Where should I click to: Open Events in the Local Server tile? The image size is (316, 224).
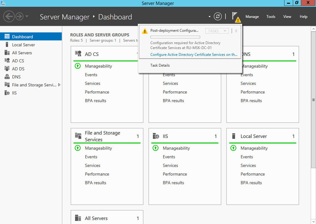tap(247, 157)
